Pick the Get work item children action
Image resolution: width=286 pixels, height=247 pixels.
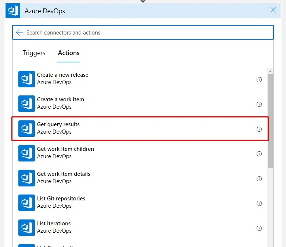140,153
